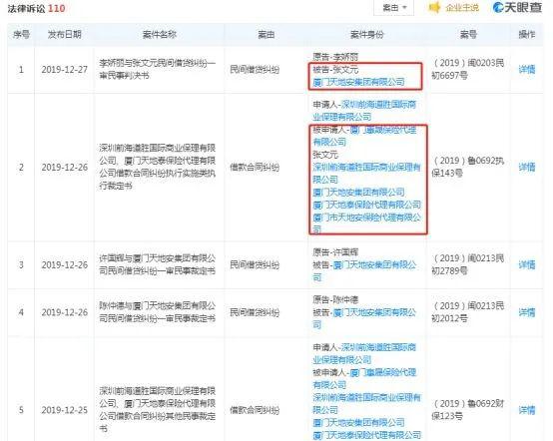
Task: Click the 企业主说 speaker icon
Action: [x=434, y=7]
